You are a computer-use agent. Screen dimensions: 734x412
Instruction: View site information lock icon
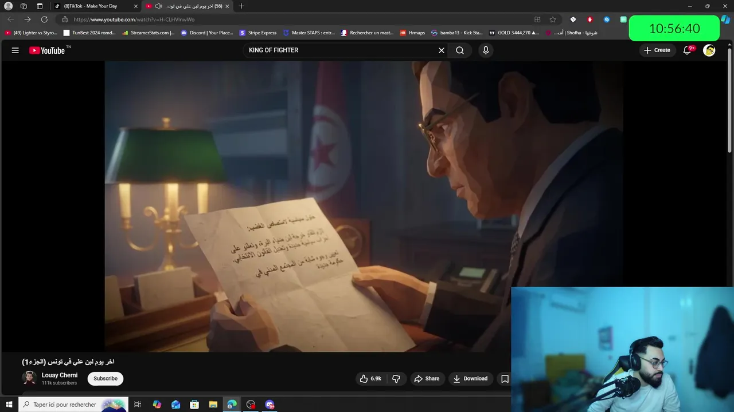pos(65,19)
